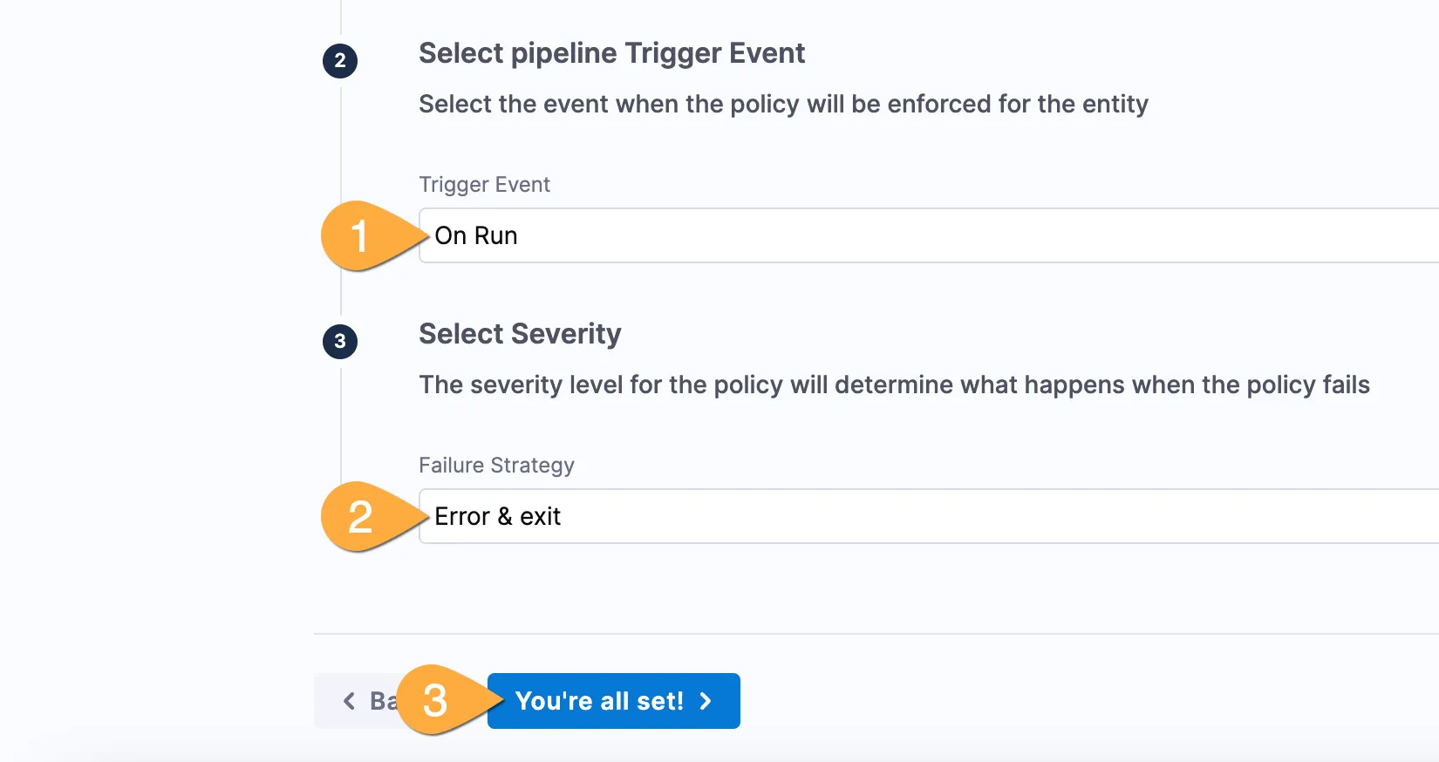The width and height of the screenshot is (1439, 762).
Task: Click the Select pipeline Trigger Event heading
Action: [x=611, y=53]
